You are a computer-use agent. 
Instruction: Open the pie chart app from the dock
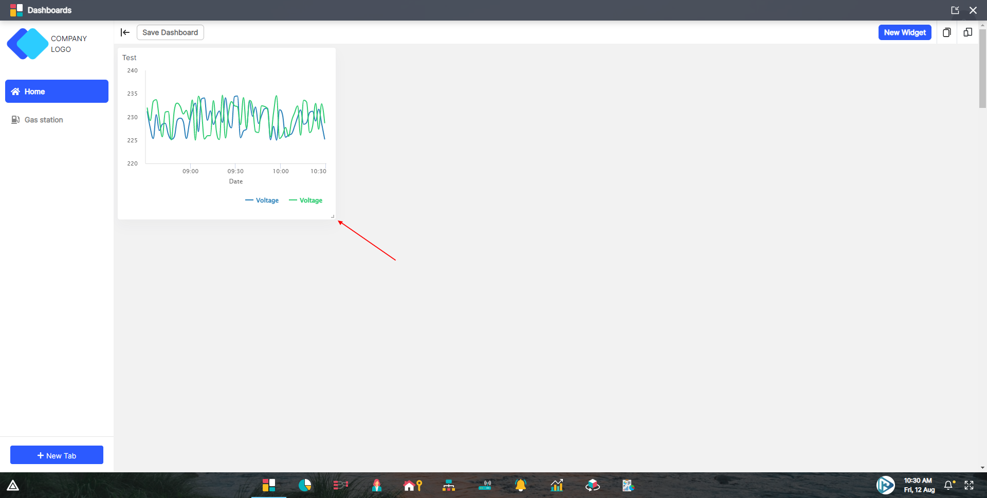(305, 485)
